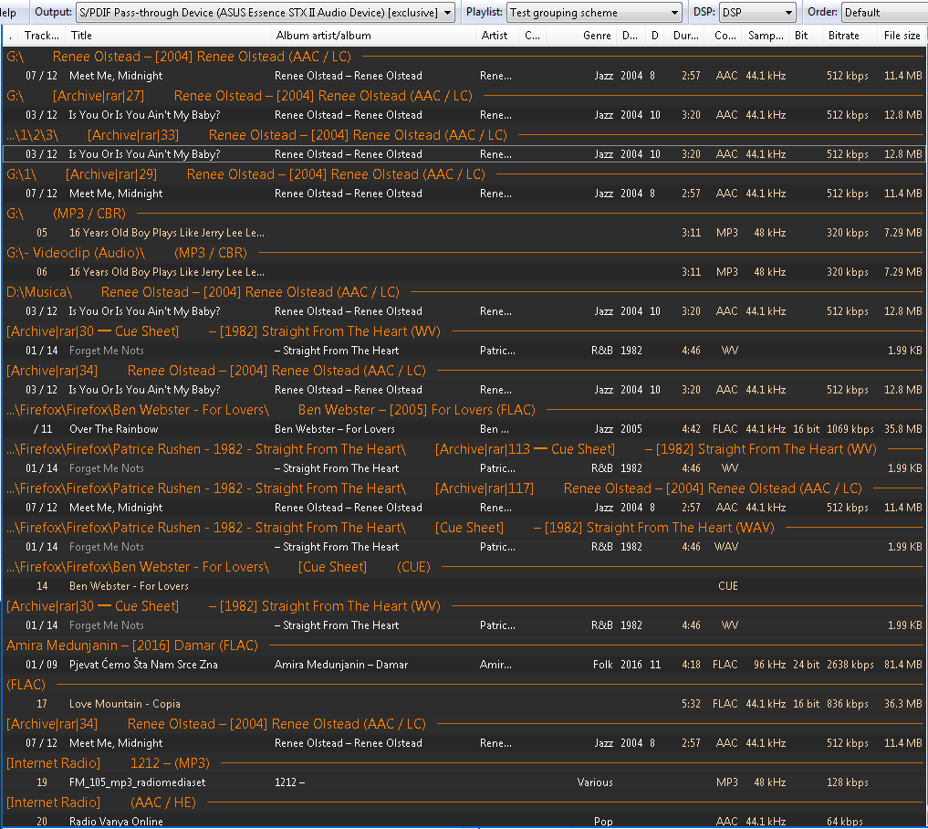
Task: Click the Samp... column header
Action: [x=766, y=36]
